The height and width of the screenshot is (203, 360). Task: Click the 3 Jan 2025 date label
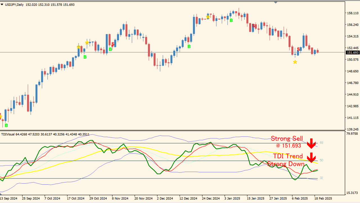pos(232,198)
